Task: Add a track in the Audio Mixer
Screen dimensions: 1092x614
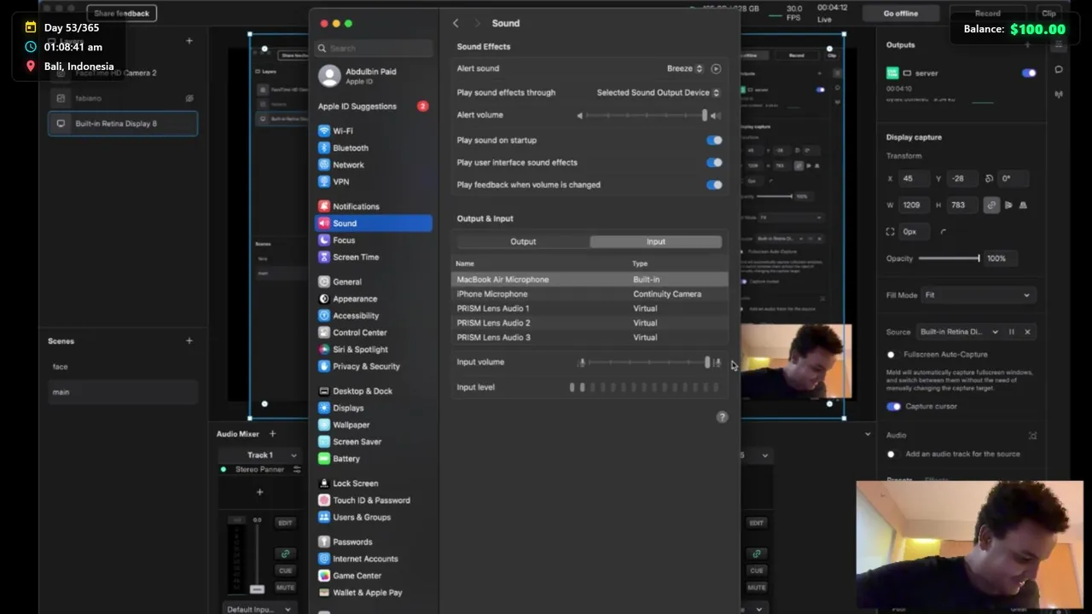Action: pyautogui.click(x=272, y=433)
